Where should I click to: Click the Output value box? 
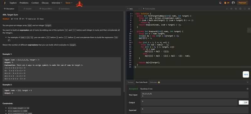pos(189,103)
